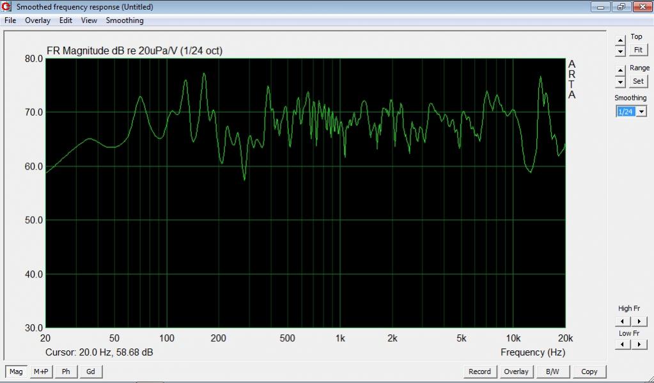Click the response peak near 15 kHz

coord(541,77)
